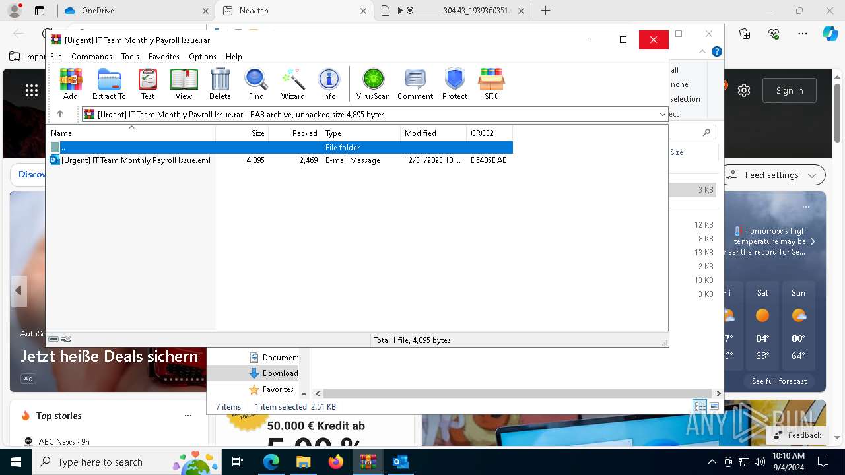Launch the Wizard tool
This screenshot has height=475, width=845.
[292, 84]
